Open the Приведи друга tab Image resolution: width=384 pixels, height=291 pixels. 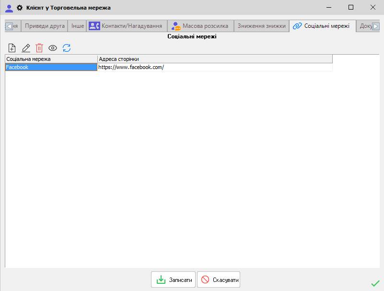45,26
